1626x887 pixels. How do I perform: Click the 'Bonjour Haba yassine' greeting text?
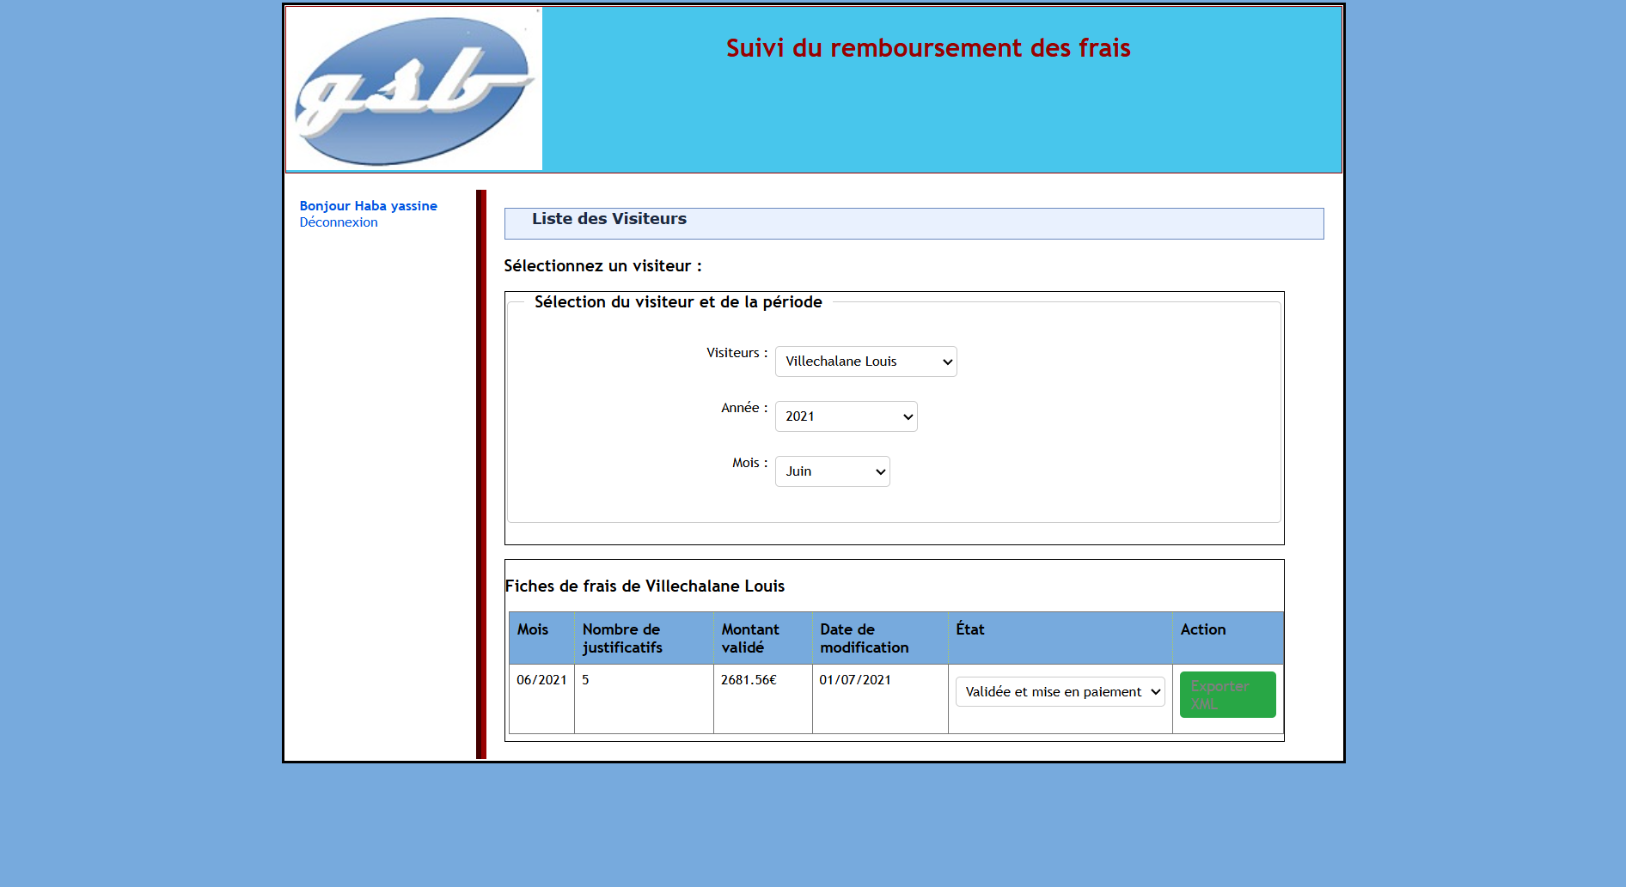[368, 206]
